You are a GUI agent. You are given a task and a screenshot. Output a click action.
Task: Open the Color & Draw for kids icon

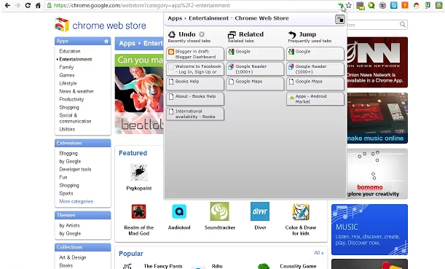click(x=301, y=211)
